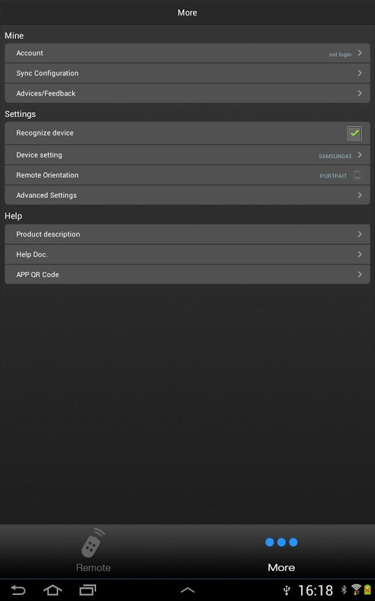This screenshot has width=375, height=601.
Task: Tap the Android back arrow icon
Action: (17, 590)
